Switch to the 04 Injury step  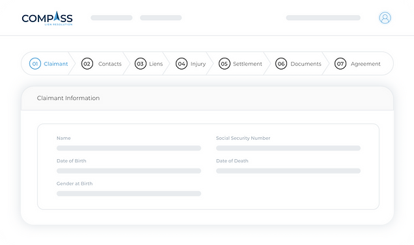coord(191,64)
